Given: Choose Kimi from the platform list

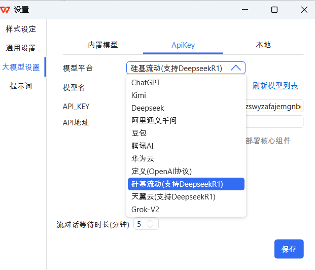Looking at the screenshot, I should pyautogui.click(x=186, y=95).
